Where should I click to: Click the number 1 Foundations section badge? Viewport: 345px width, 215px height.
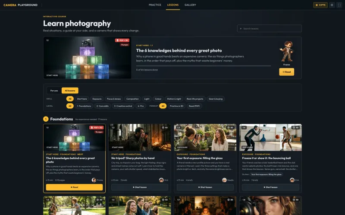point(46,119)
